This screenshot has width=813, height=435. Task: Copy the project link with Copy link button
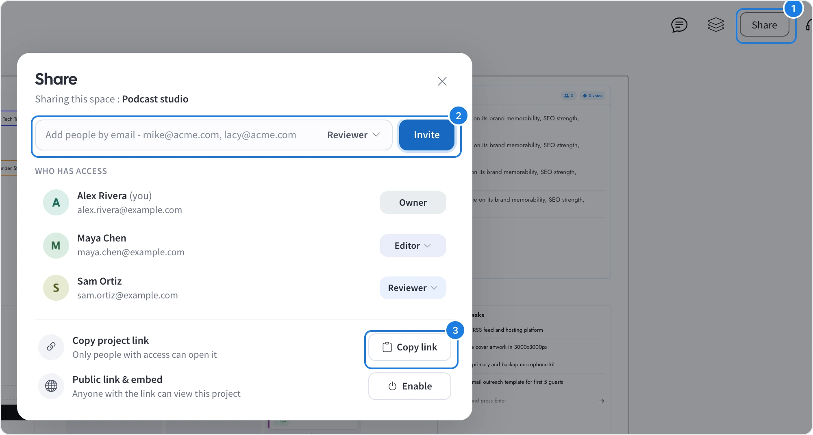(x=410, y=347)
